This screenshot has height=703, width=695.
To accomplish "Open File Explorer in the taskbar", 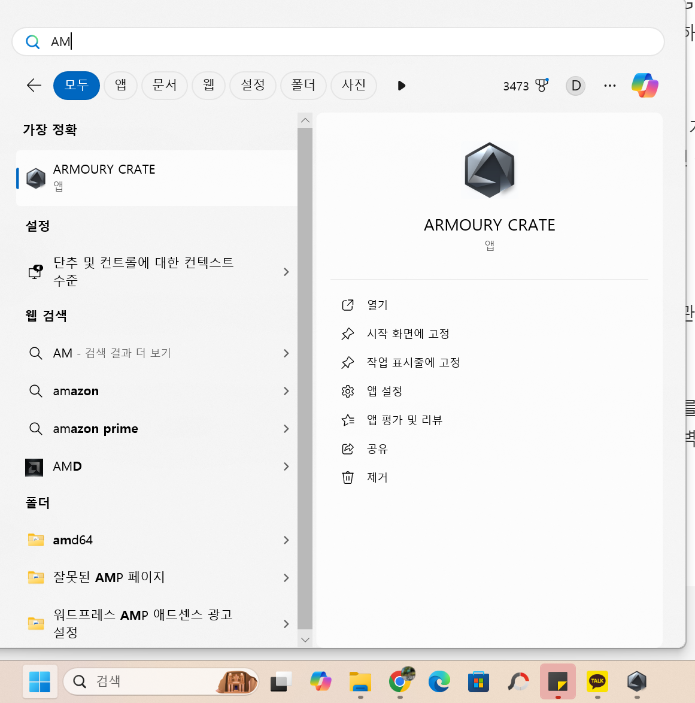I will (360, 681).
